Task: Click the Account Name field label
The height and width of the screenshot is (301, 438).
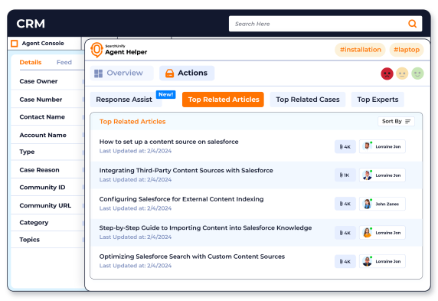Action: (43, 135)
